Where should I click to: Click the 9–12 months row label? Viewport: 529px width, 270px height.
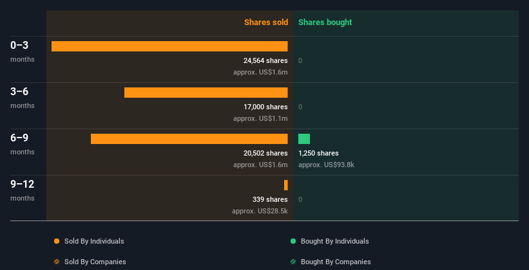23,190
